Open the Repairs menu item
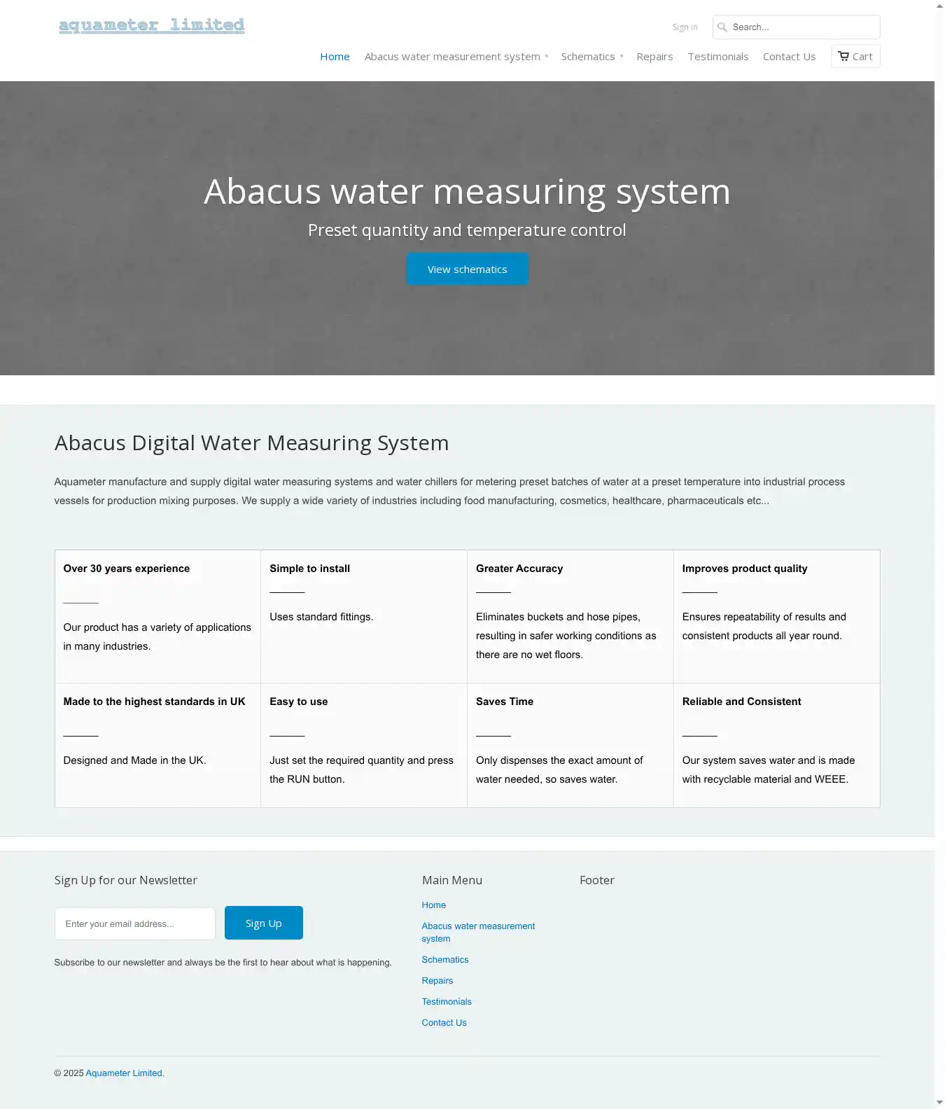Screen dimensions: 945x1109 (654, 57)
